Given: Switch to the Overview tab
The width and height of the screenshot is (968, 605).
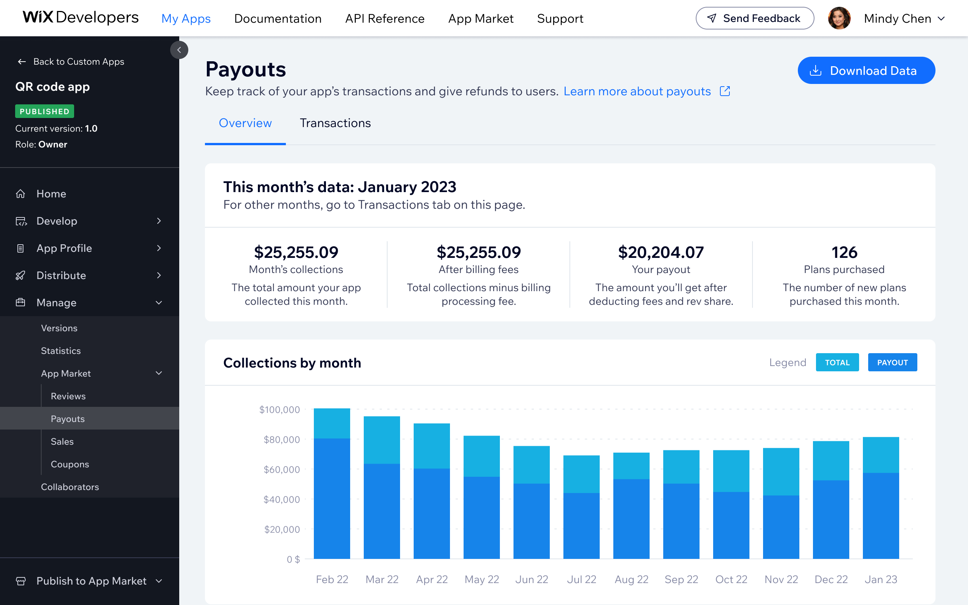Looking at the screenshot, I should (x=245, y=123).
